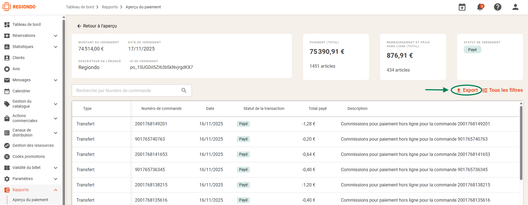Click the Actions commerciales bag icon
Image resolution: width=528 pixels, height=205 pixels.
pyautogui.click(x=7, y=118)
